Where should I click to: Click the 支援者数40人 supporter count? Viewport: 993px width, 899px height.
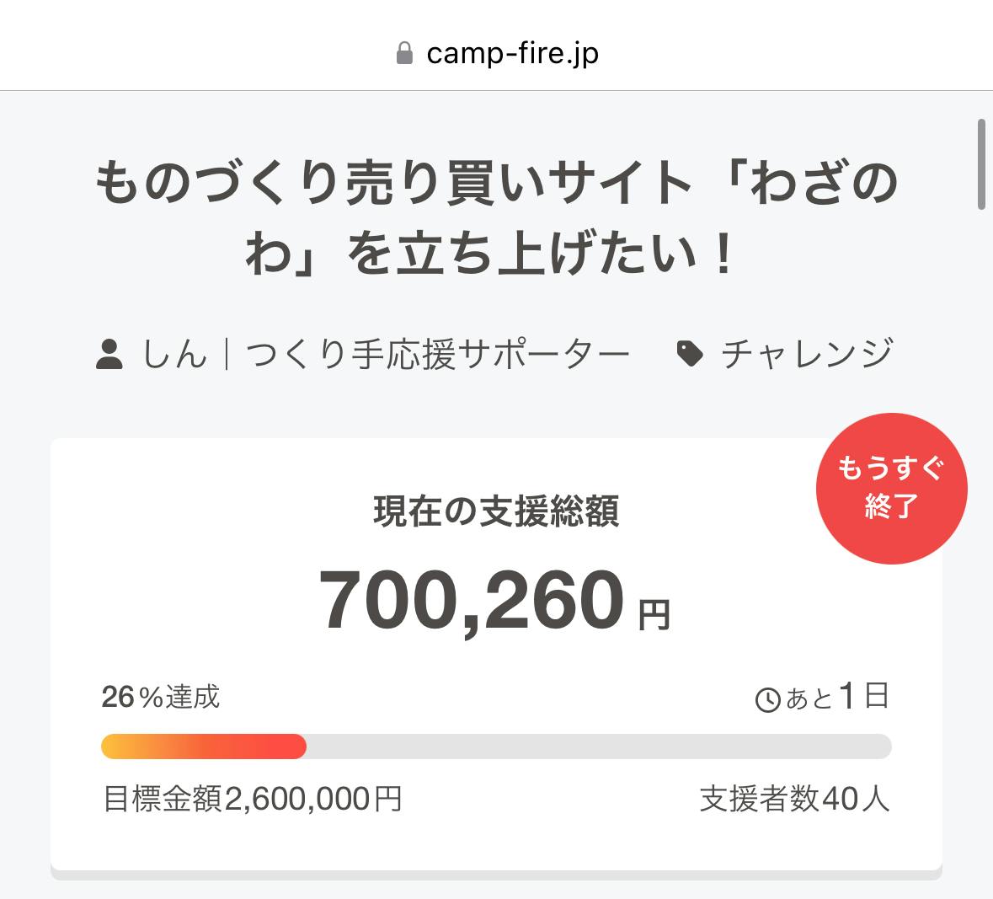[x=794, y=798]
